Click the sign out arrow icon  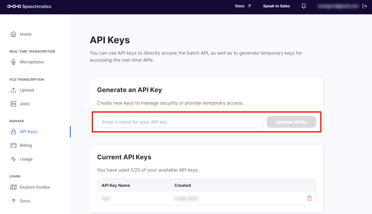click(364, 6)
